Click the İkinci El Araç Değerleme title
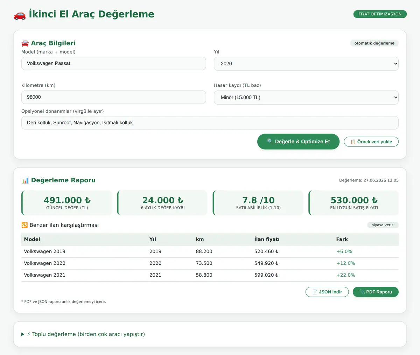The image size is (420, 355). pos(91,14)
